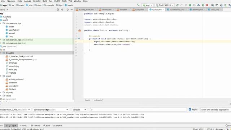Viewport: 231px width, 130px height.
Task: Close the fourth.java editor tab
Action: coord(163,10)
